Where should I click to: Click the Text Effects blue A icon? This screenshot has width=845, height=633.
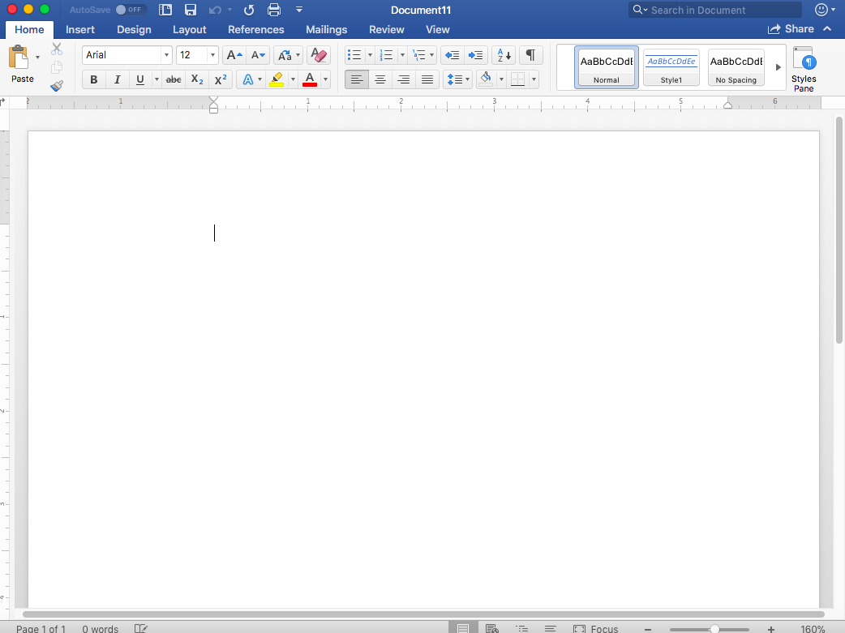coord(247,79)
